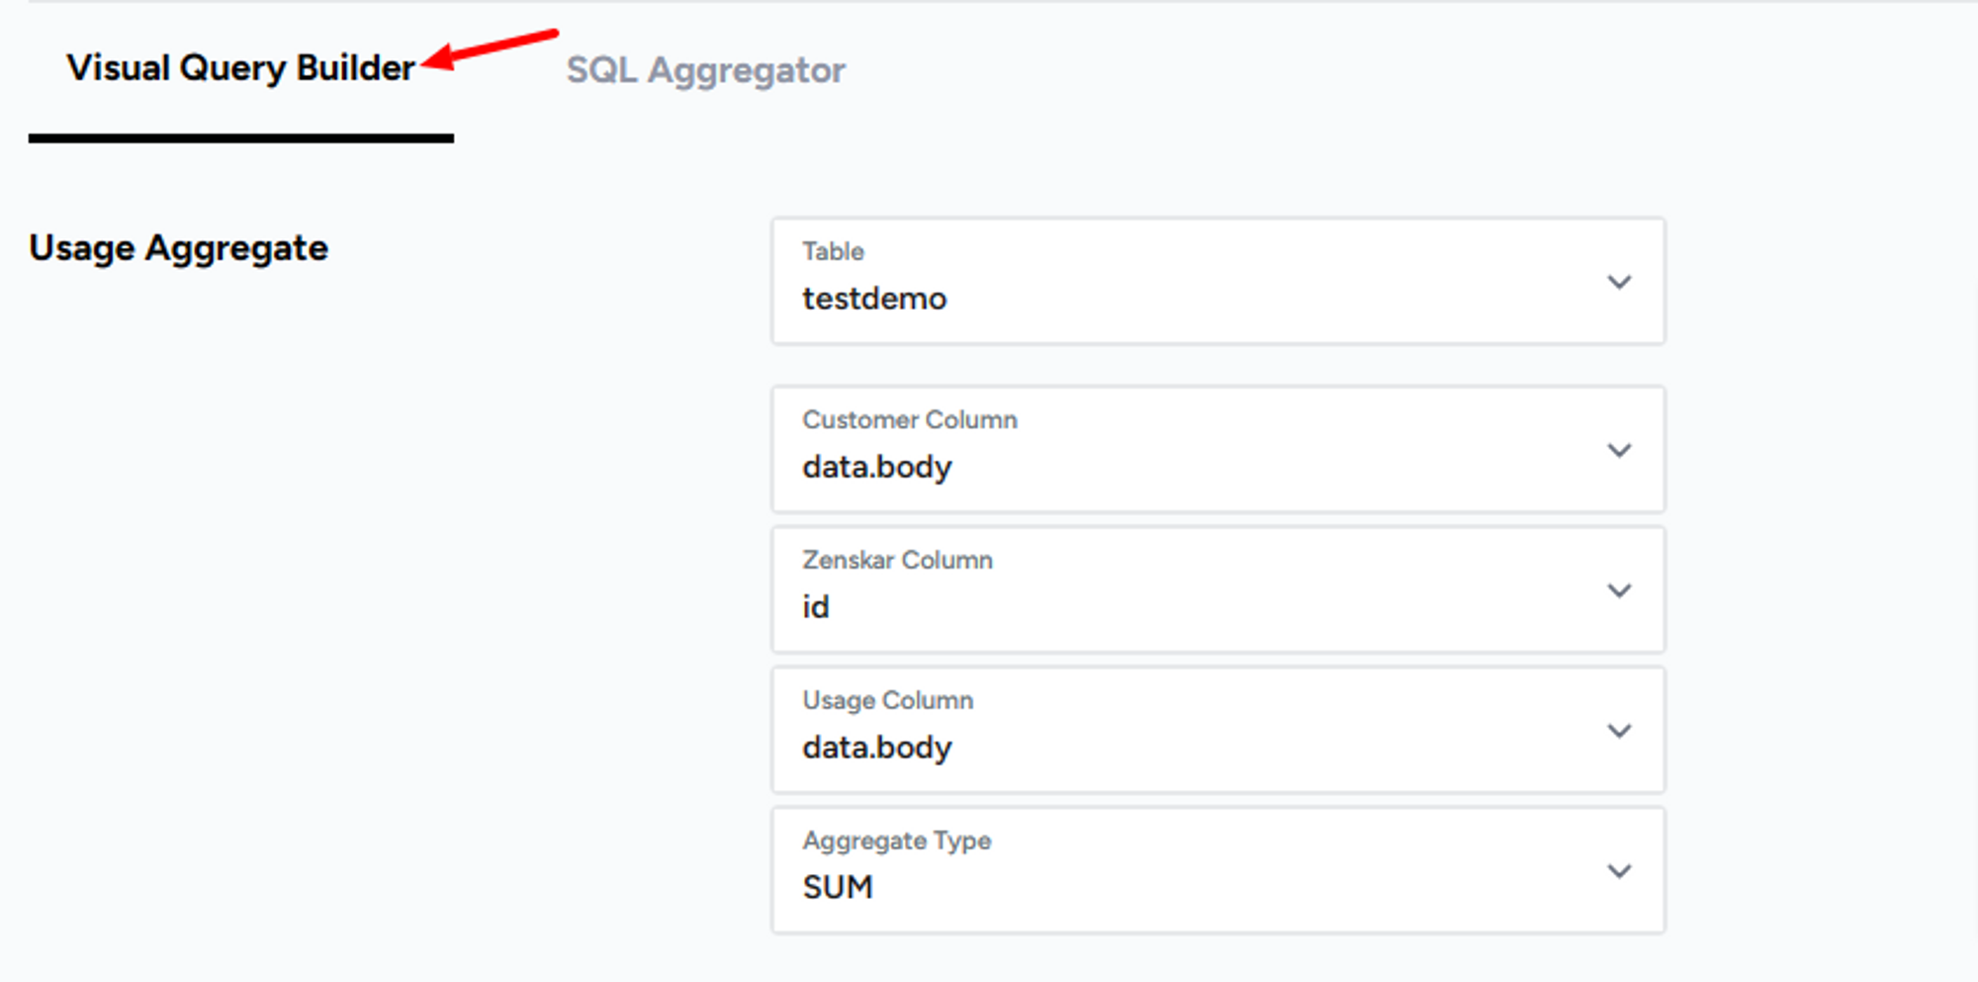Select the Visual Query Builder tab
Image resolution: width=1978 pixels, height=982 pixels.
tap(240, 68)
